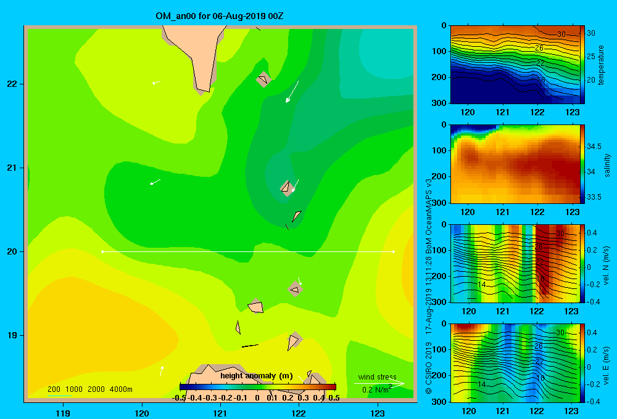
Task: Click the vertical 'temperature' axis label
Action: pyautogui.click(x=601, y=65)
